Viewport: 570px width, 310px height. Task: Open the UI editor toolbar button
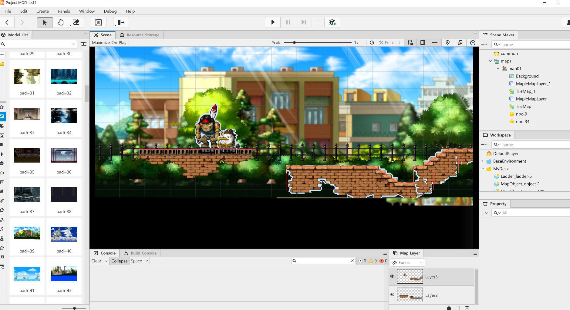(99, 22)
